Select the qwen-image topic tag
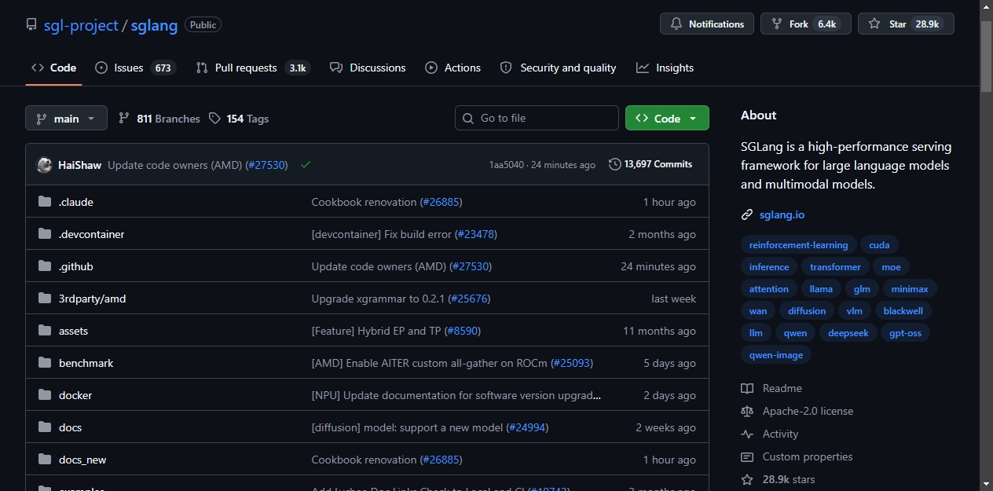Screen dimensions: 993x491 (776, 355)
